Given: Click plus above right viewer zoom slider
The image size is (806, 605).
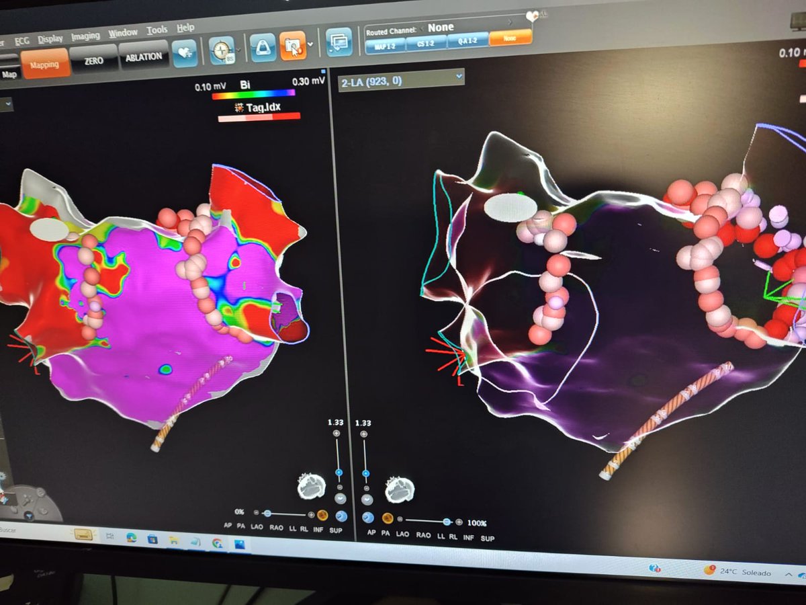Looking at the screenshot, I should pyautogui.click(x=363, y=435).
